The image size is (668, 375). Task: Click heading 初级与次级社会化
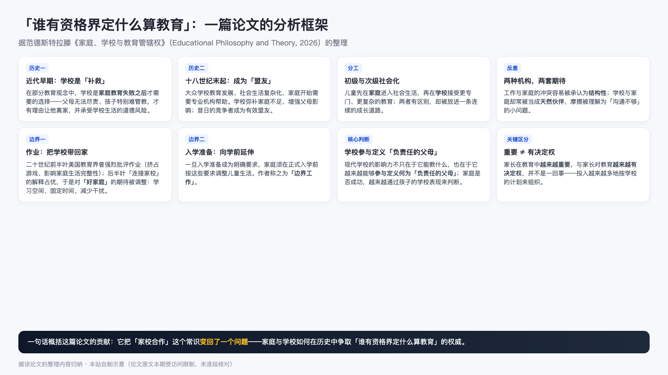(x=372, y=81)
